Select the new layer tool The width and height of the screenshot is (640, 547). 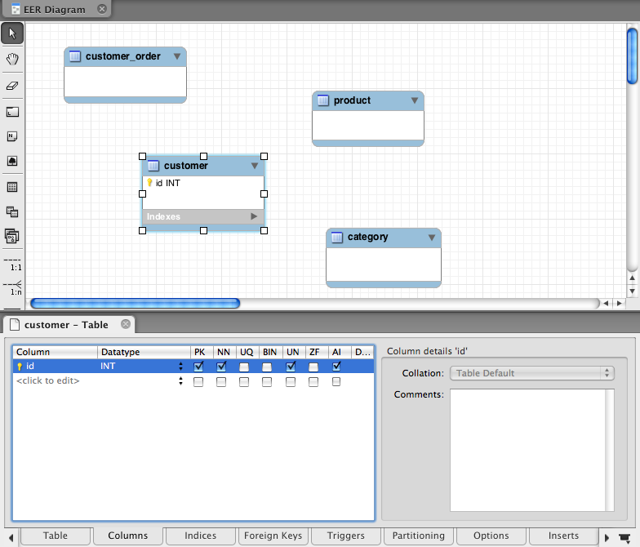(12, 111)
